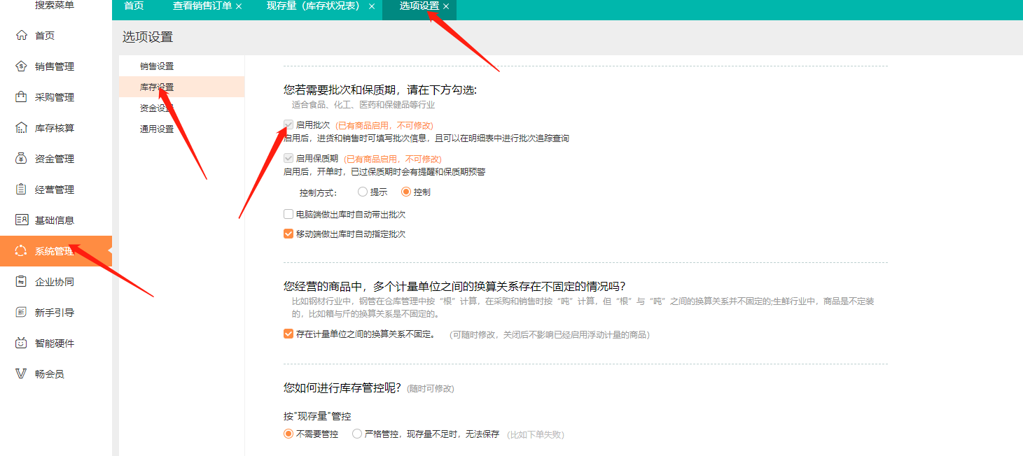Click the 采购管理 shopping bag icon
The height and width of the screenshot is (456, 1023).
21,97
